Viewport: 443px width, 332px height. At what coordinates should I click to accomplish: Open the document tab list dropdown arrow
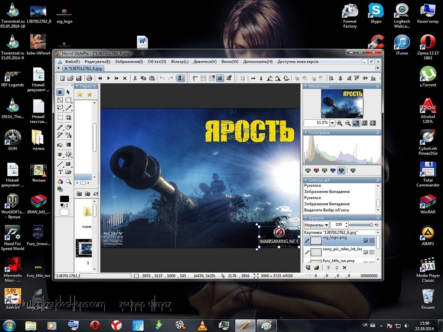point(378,68)
